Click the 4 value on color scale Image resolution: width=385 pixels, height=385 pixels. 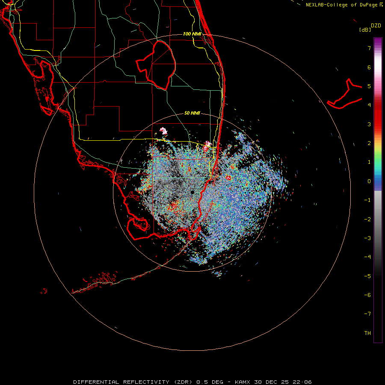[369, 105]
